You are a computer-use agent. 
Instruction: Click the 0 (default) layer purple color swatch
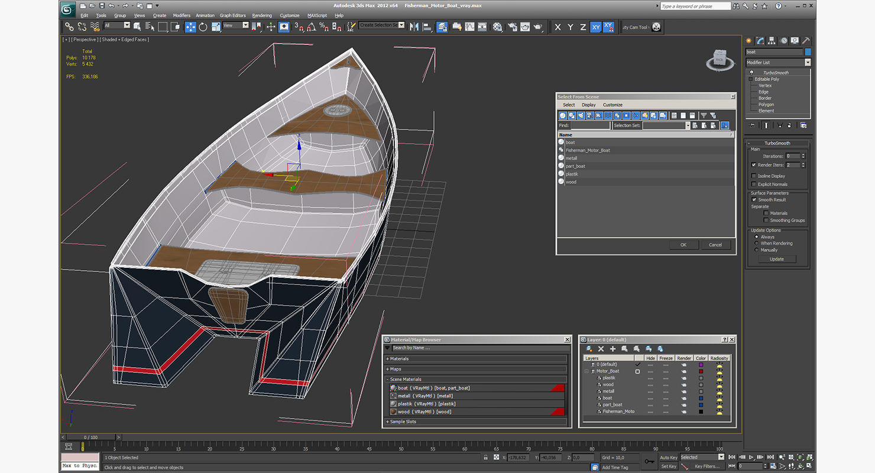tap(701, 365)
